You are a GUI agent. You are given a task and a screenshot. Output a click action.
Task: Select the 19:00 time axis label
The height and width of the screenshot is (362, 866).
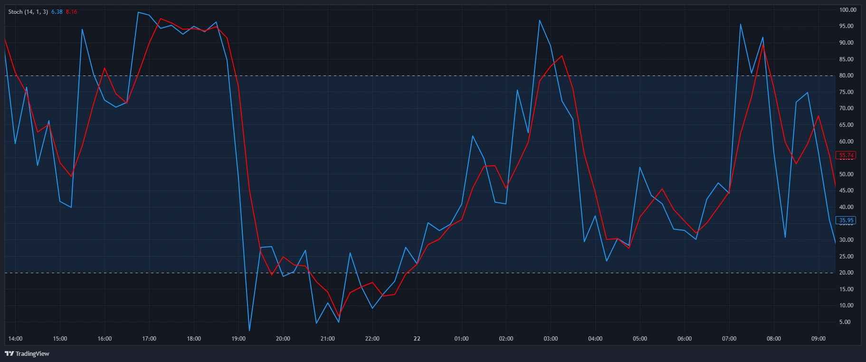click(238, 339)
